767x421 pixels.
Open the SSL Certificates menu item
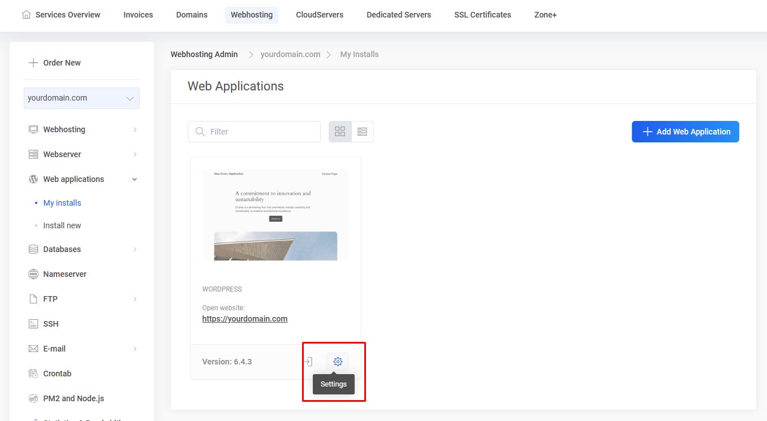click(x=482, y=15)
